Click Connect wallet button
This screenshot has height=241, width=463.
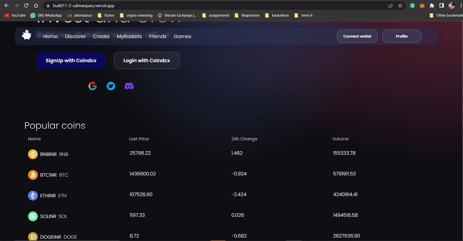point(357,36)
